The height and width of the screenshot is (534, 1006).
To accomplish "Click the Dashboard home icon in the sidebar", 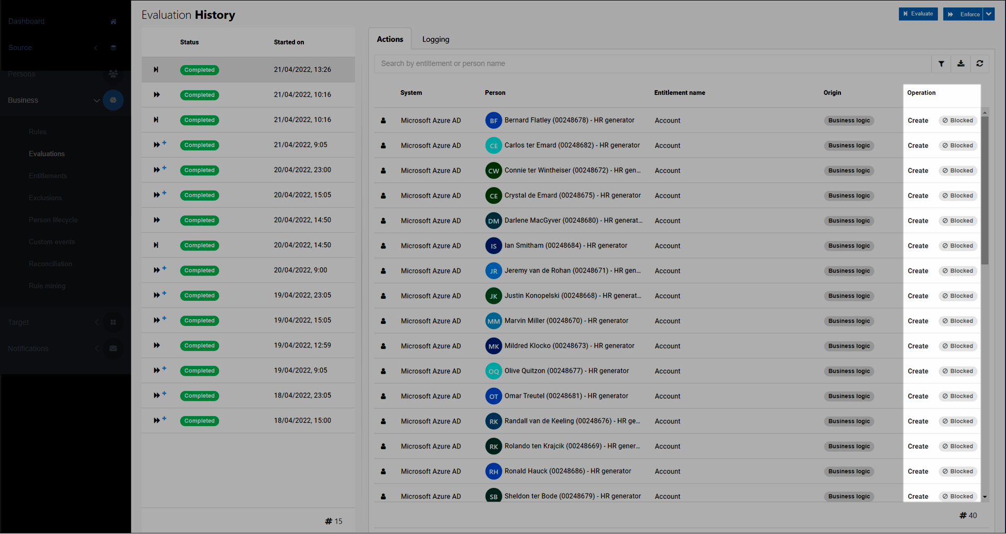I will (113, 21).
